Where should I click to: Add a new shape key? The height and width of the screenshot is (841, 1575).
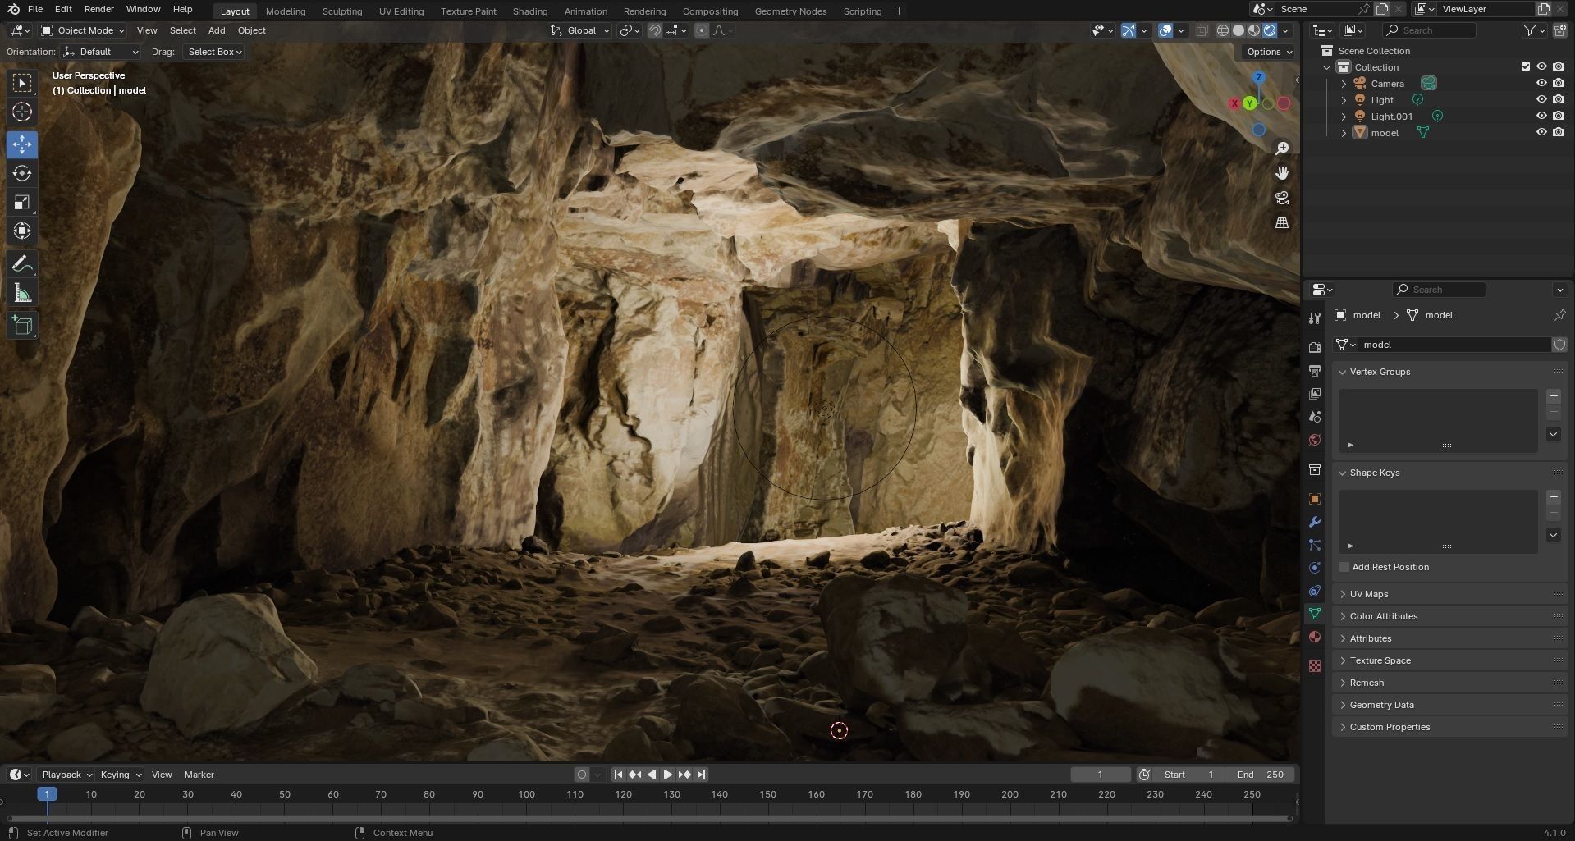tap(1554, 497)
